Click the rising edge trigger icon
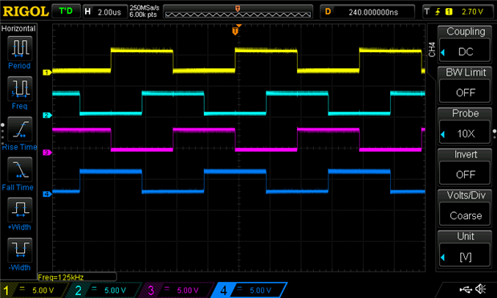Viewport: 497px width, 298px height. (438, 12)
